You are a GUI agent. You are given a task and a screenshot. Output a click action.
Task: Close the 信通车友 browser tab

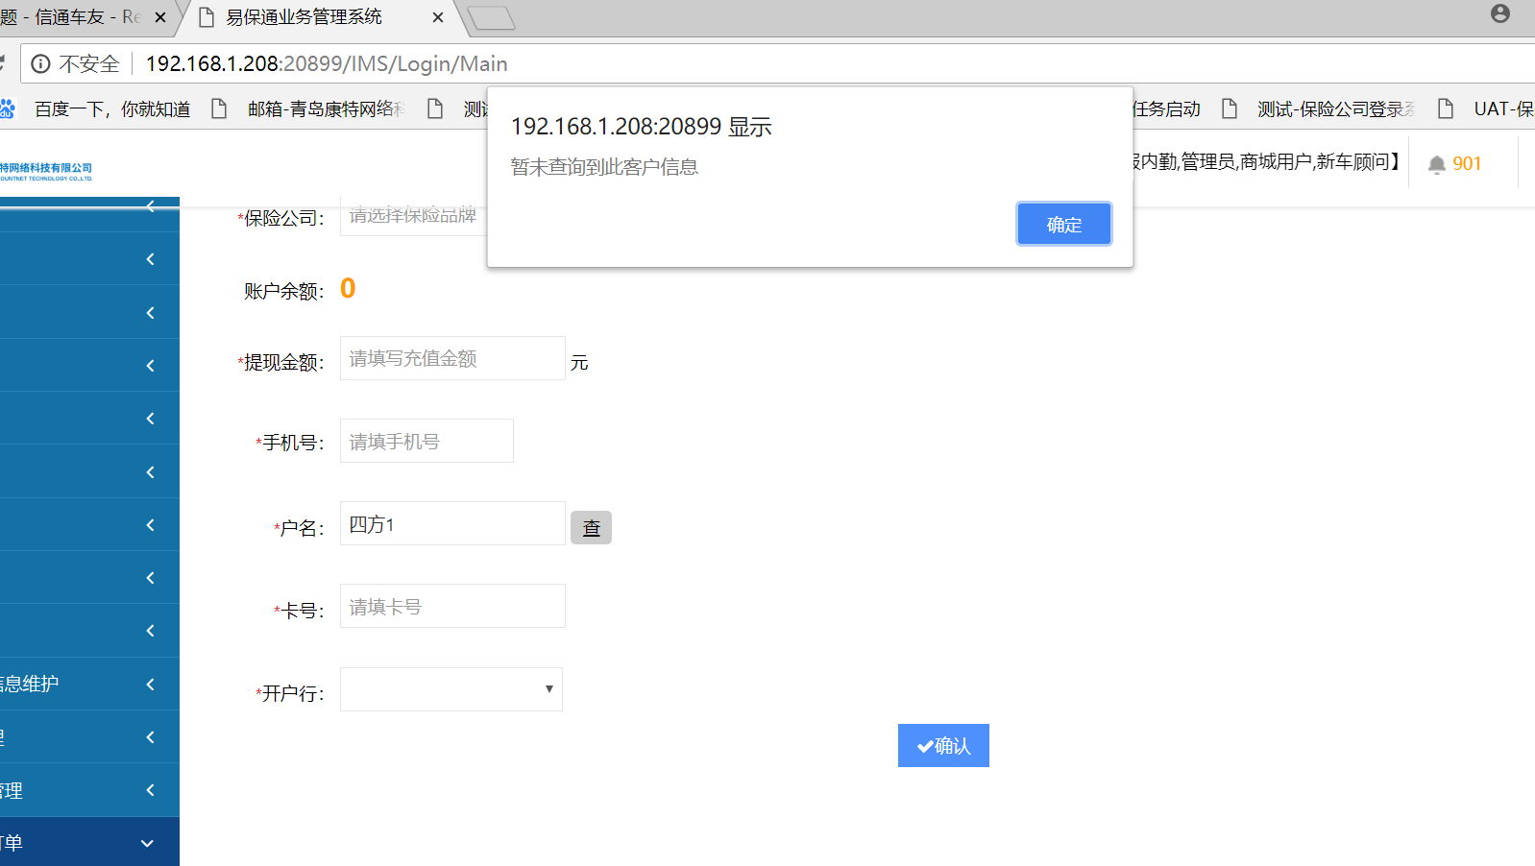160,17
